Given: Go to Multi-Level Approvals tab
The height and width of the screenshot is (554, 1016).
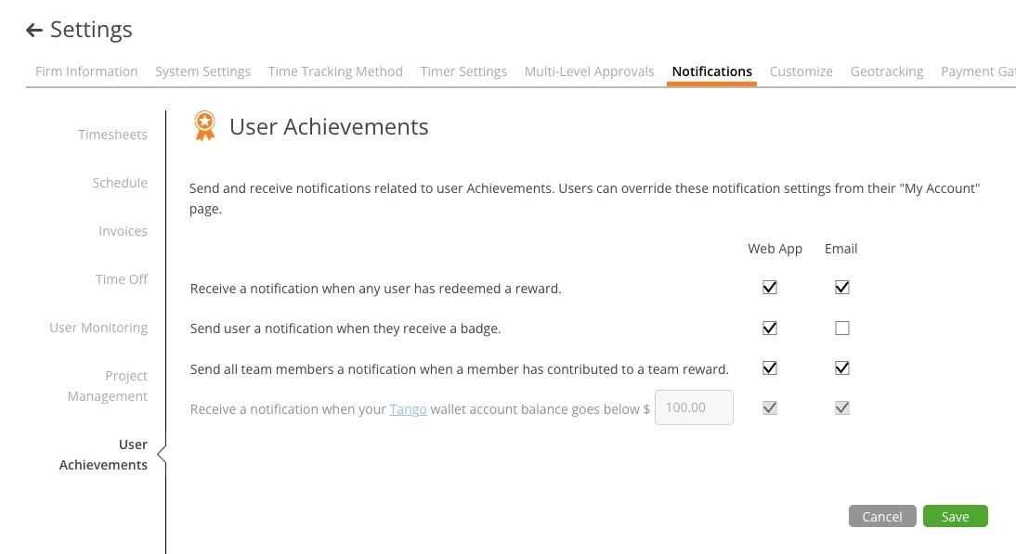Looking at the screenshot, I should pos(589,71).
